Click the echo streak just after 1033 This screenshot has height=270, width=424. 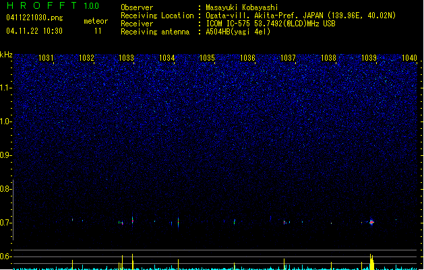133,220
